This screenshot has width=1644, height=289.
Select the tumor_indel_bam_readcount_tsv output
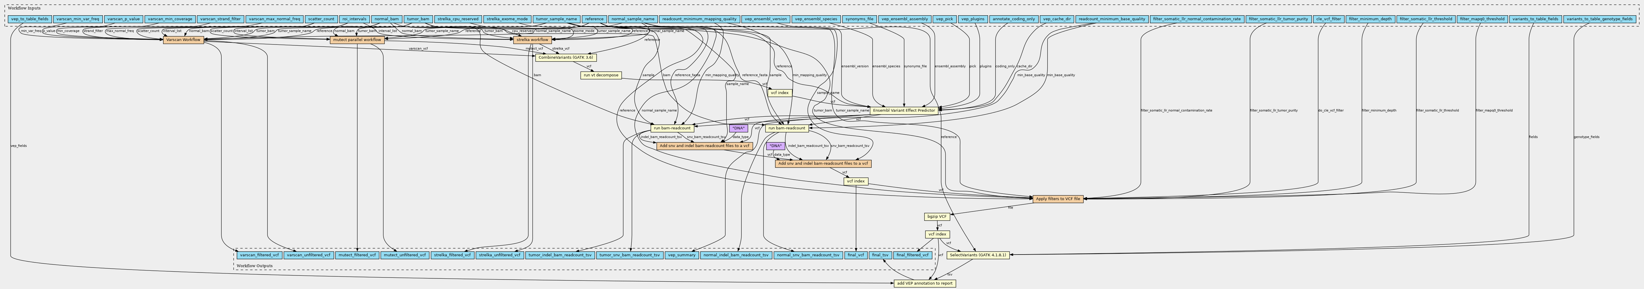click(x=560, y=255)
